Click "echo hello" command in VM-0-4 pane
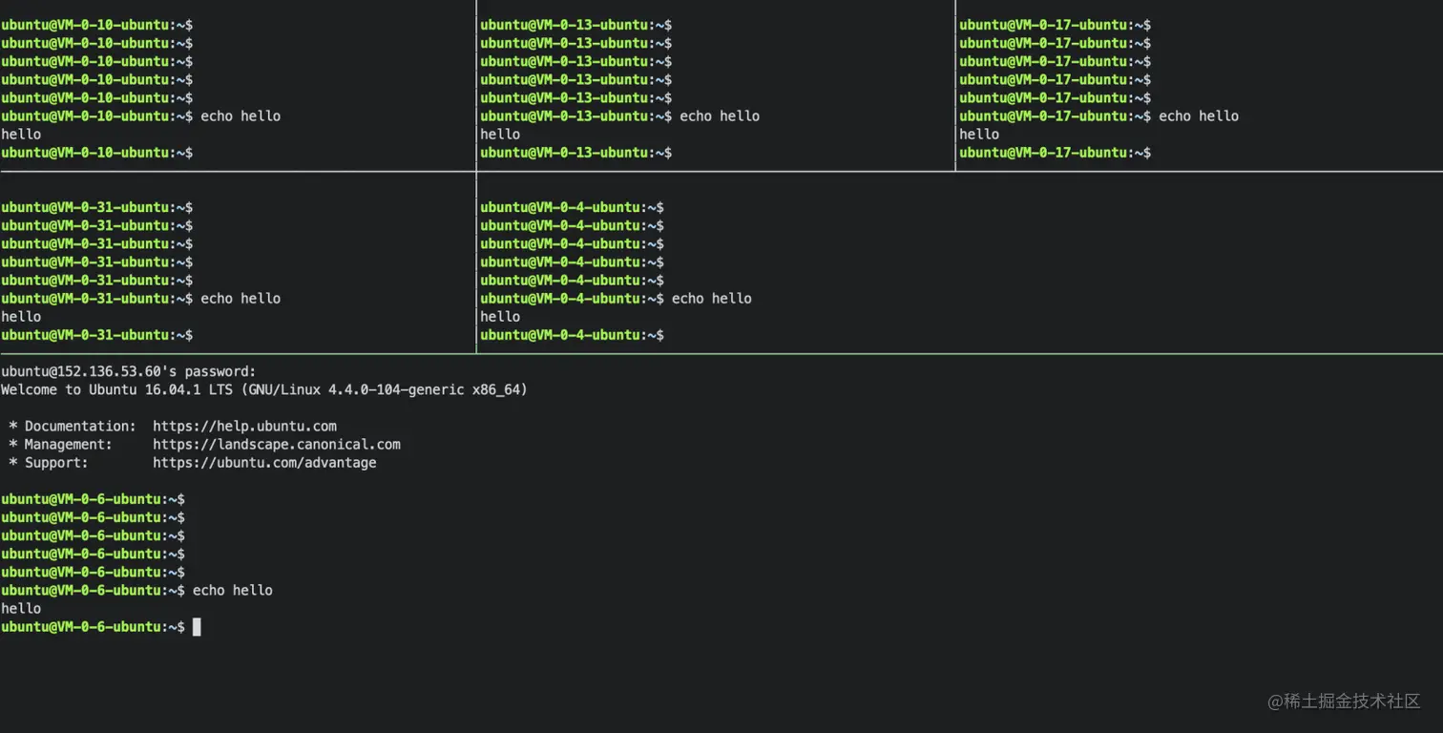The image size is (1443, 733). (x=712, y=299)
